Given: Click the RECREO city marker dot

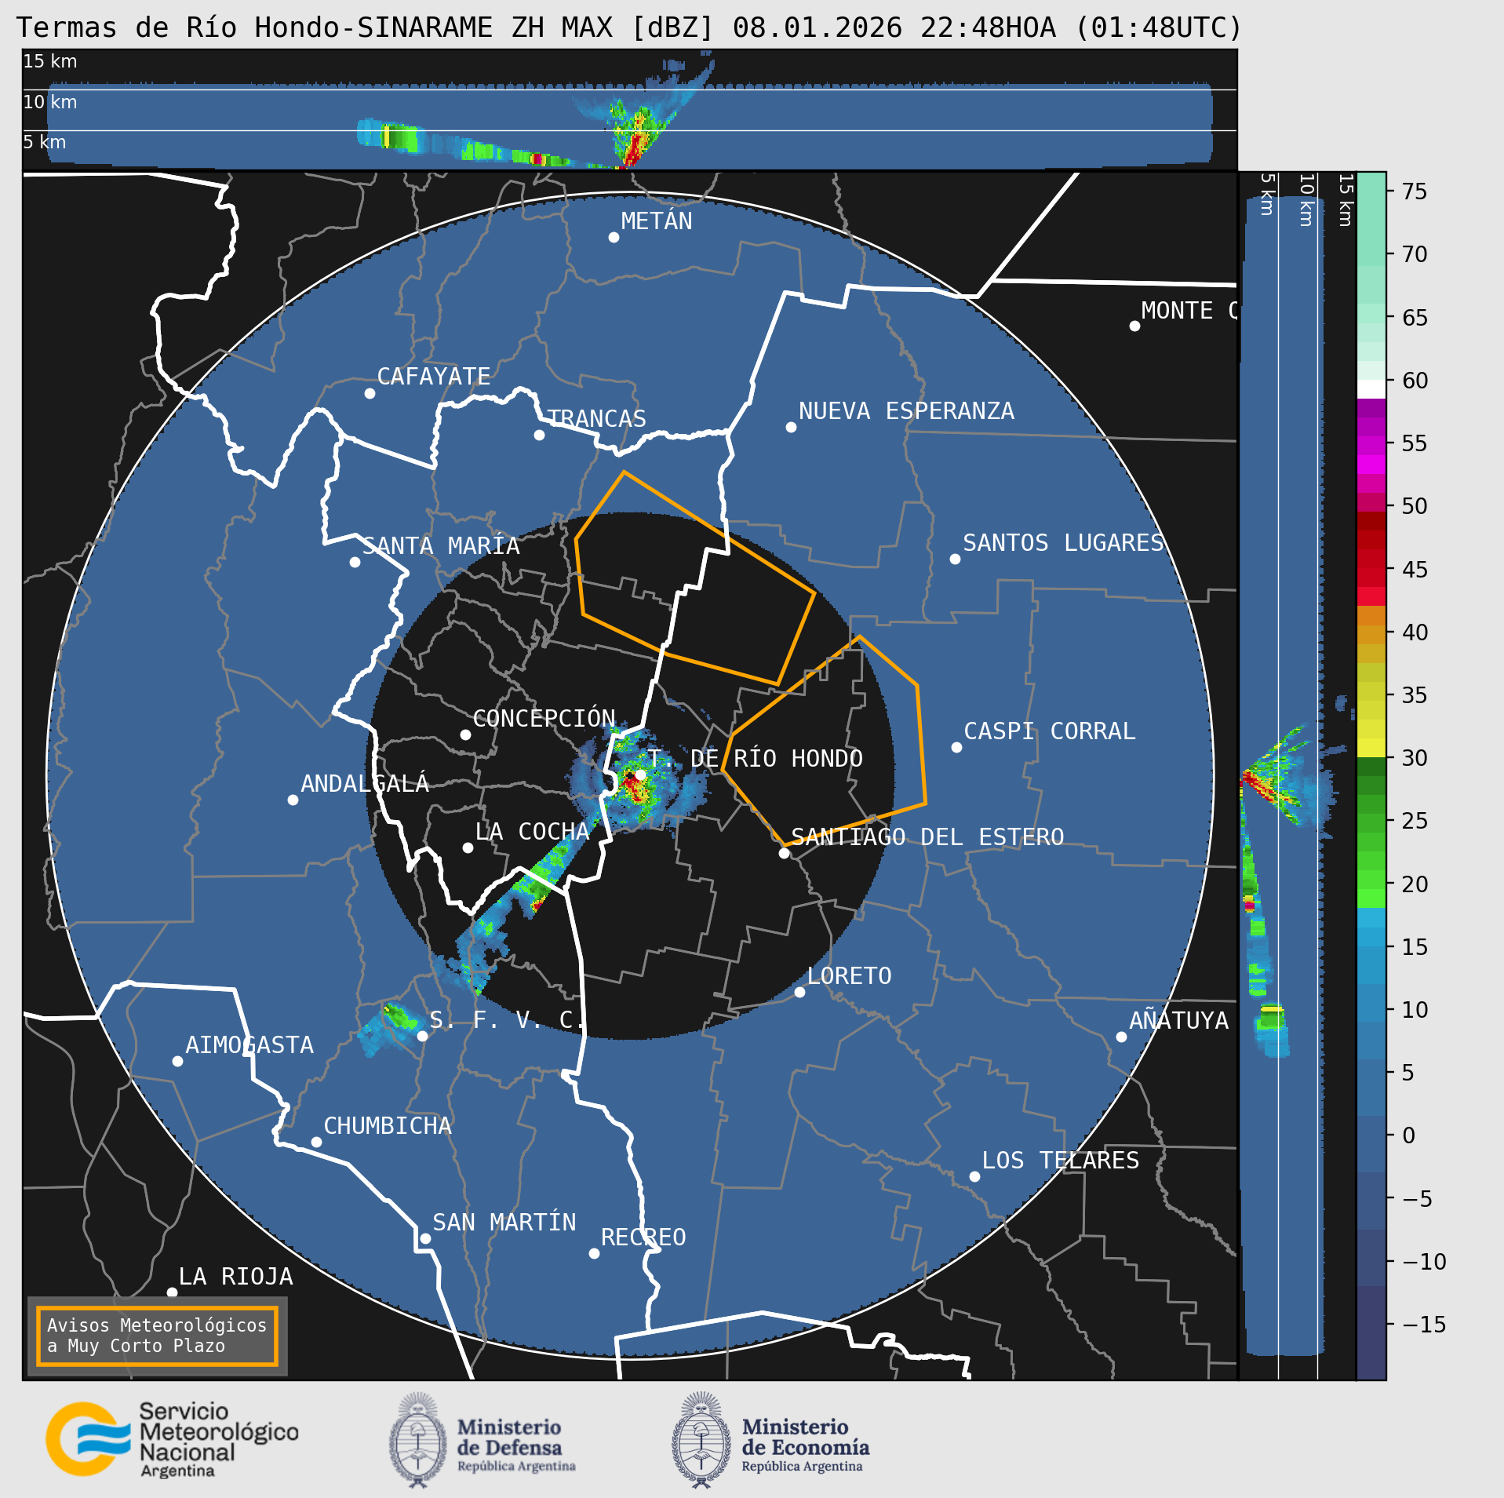Looking at the screenshot, I should (594, 1253).
